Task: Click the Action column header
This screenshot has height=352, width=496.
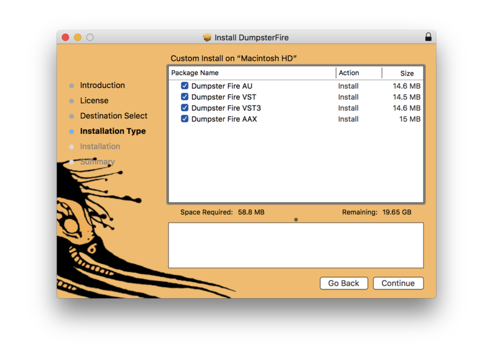Action: click(358, 73)
